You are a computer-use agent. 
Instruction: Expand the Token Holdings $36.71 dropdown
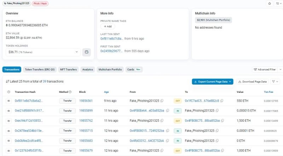(x=43, y=52)
